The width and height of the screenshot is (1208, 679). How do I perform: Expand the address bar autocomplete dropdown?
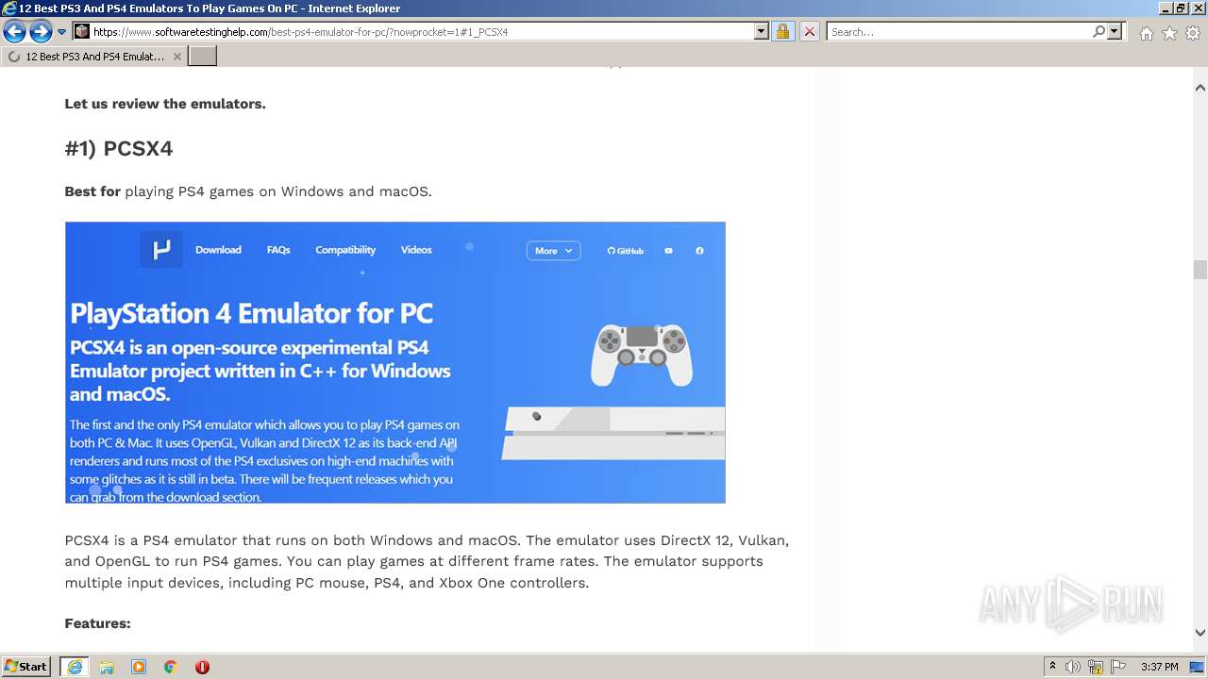(x=762, y=31)
